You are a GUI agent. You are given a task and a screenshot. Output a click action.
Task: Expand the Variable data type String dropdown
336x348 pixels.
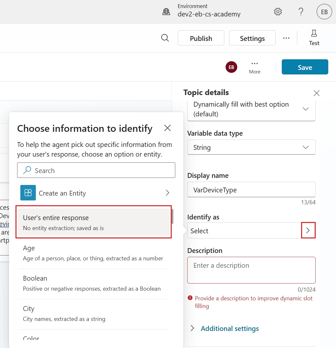click(251, 147)
